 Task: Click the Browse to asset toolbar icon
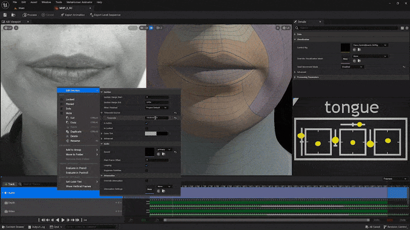[13, 15]
